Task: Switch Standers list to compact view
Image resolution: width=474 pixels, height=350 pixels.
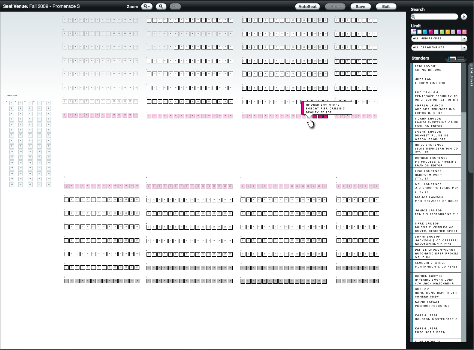Action: pyautogui.click(x=461, y=58)
